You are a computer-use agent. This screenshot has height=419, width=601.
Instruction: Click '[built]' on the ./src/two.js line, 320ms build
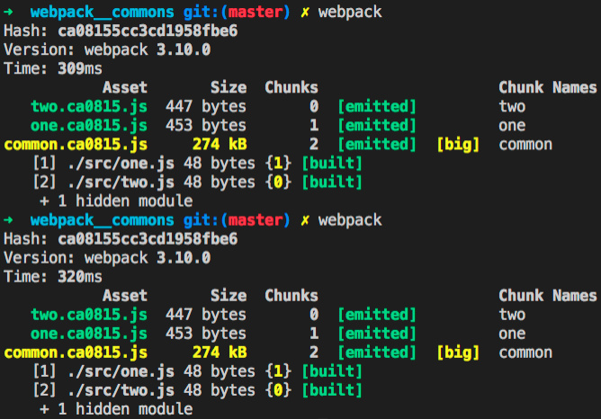point(332,390)
